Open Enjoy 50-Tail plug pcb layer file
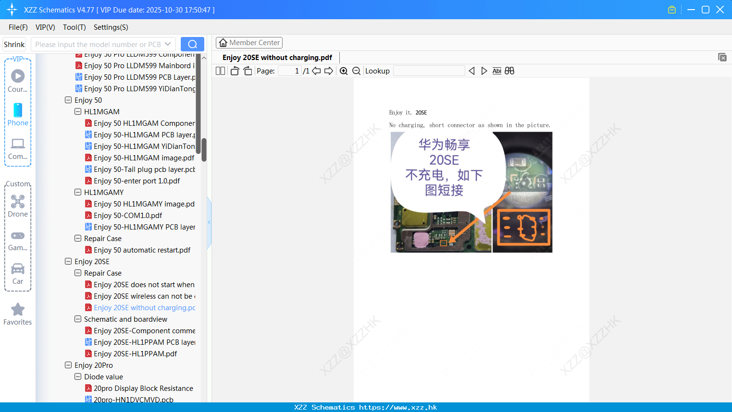 click(x=140, y=169)
